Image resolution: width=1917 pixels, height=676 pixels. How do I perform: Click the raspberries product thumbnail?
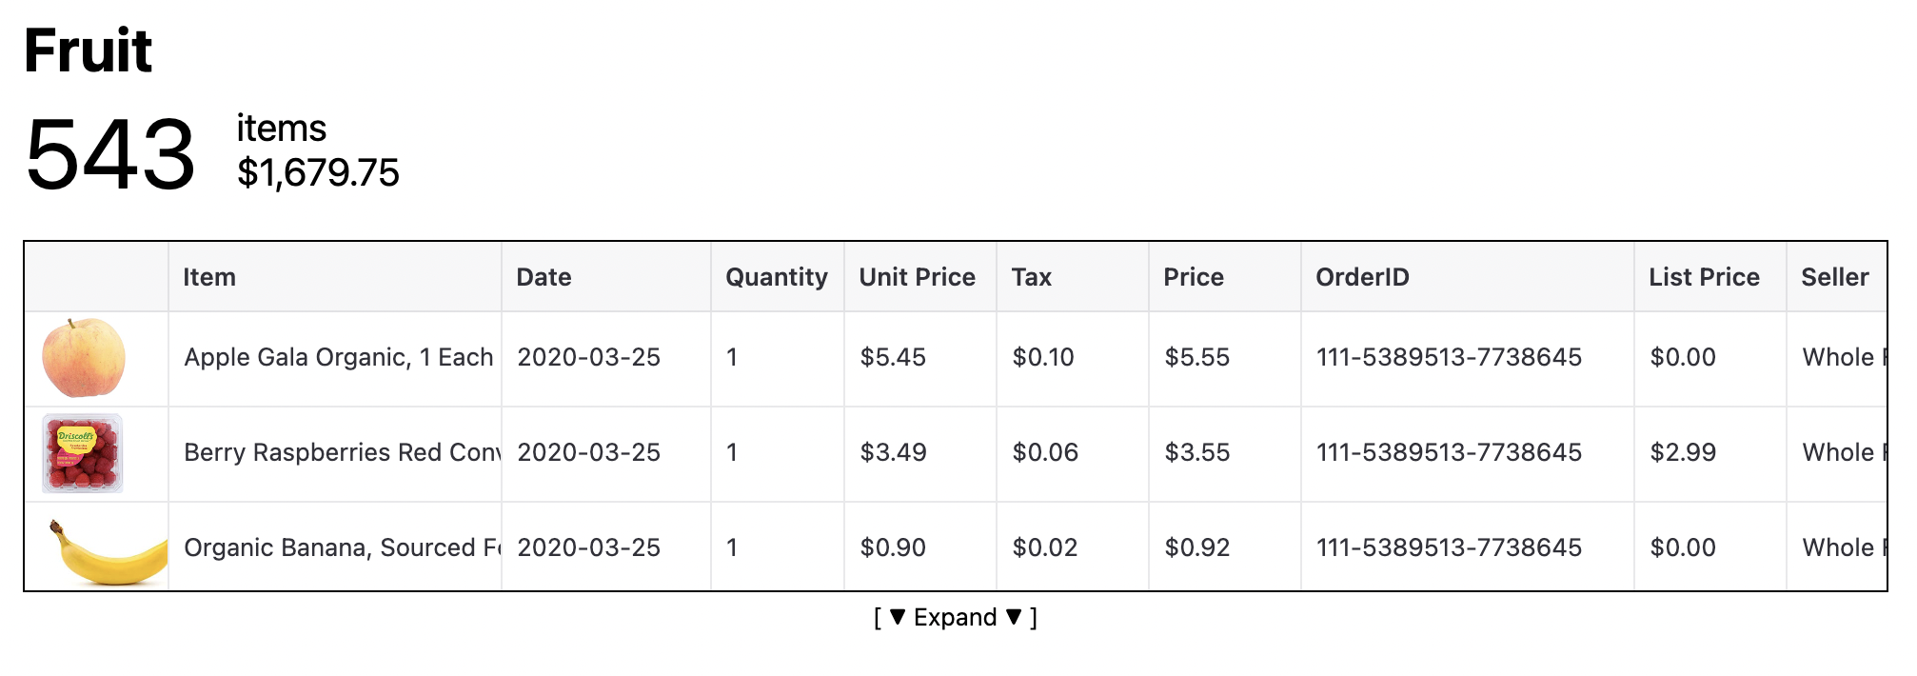tap(83, 453)
